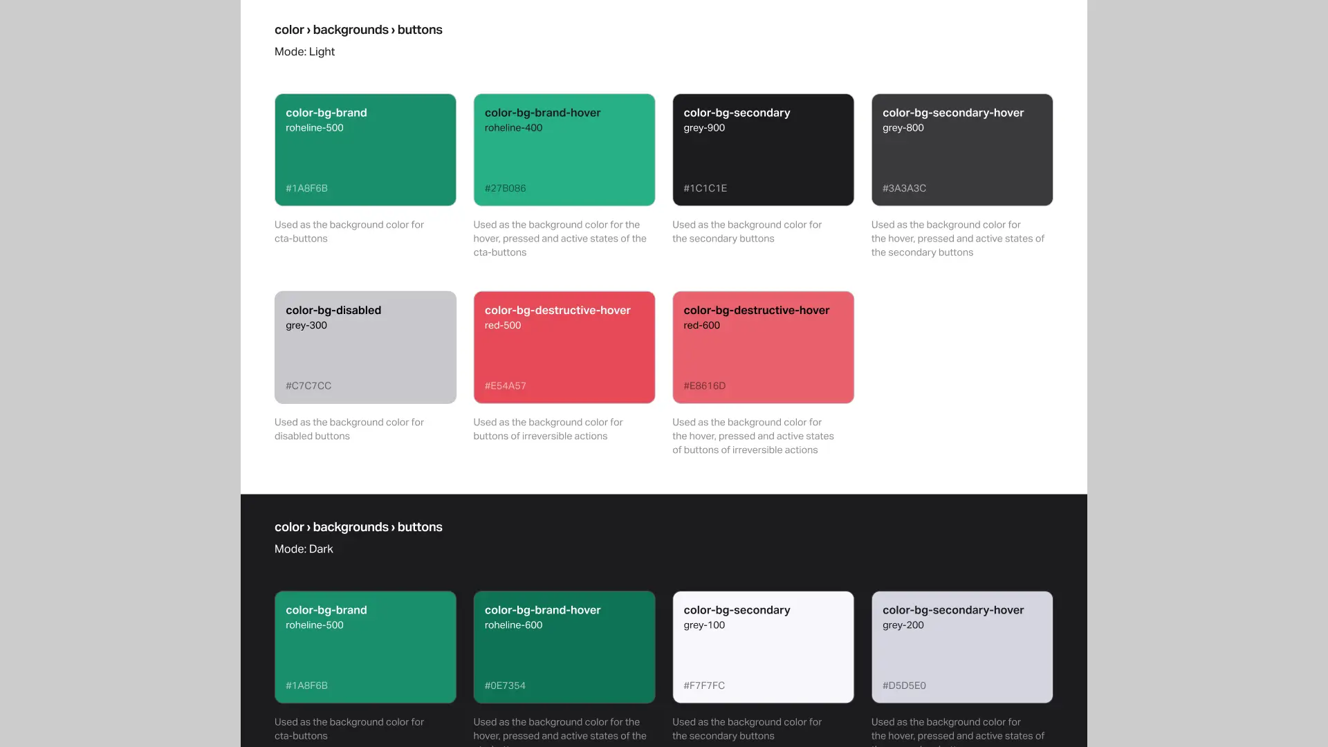The image size is (1328, 747).
Task: Click the #27B086 hex code label
Action: pos(505,188)
